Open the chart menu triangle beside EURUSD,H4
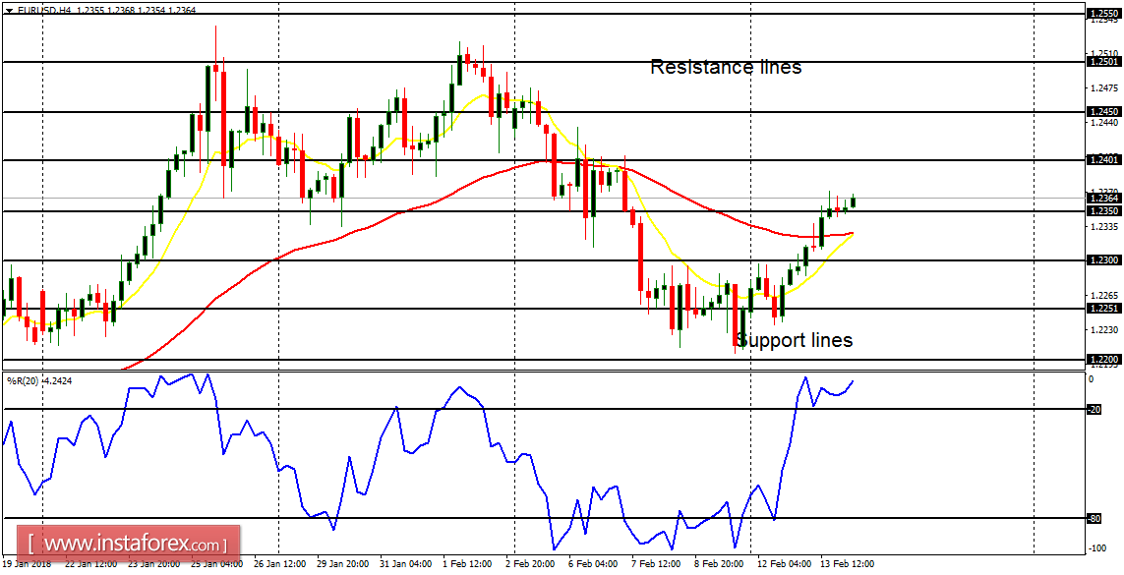Screen dimensions: 1124x575 [8, 11]
